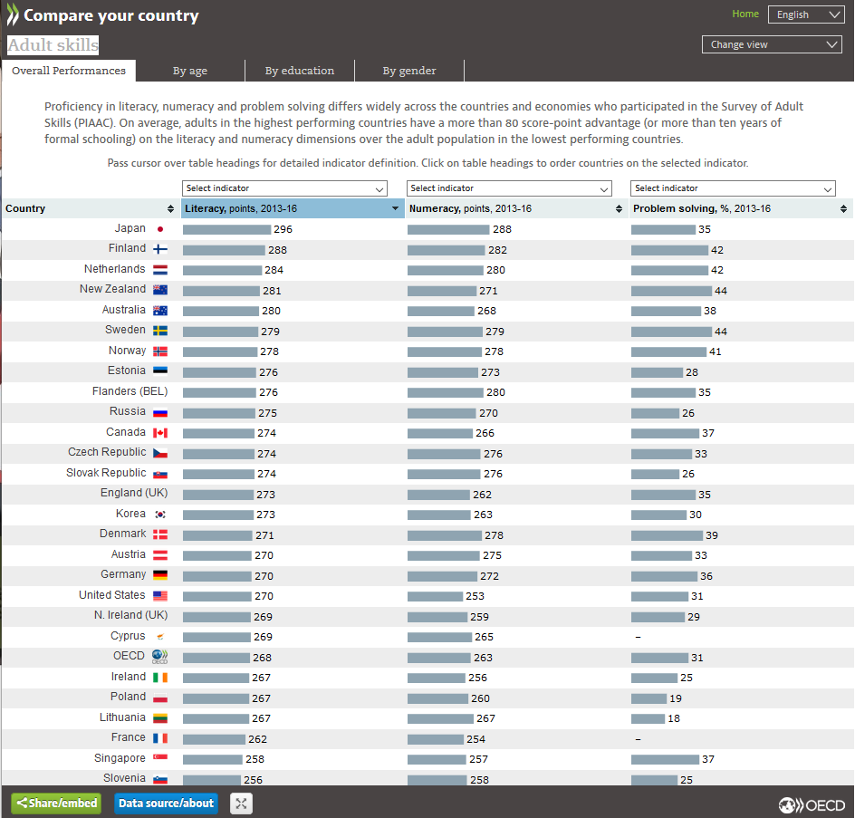Go to the Home link

745,14
